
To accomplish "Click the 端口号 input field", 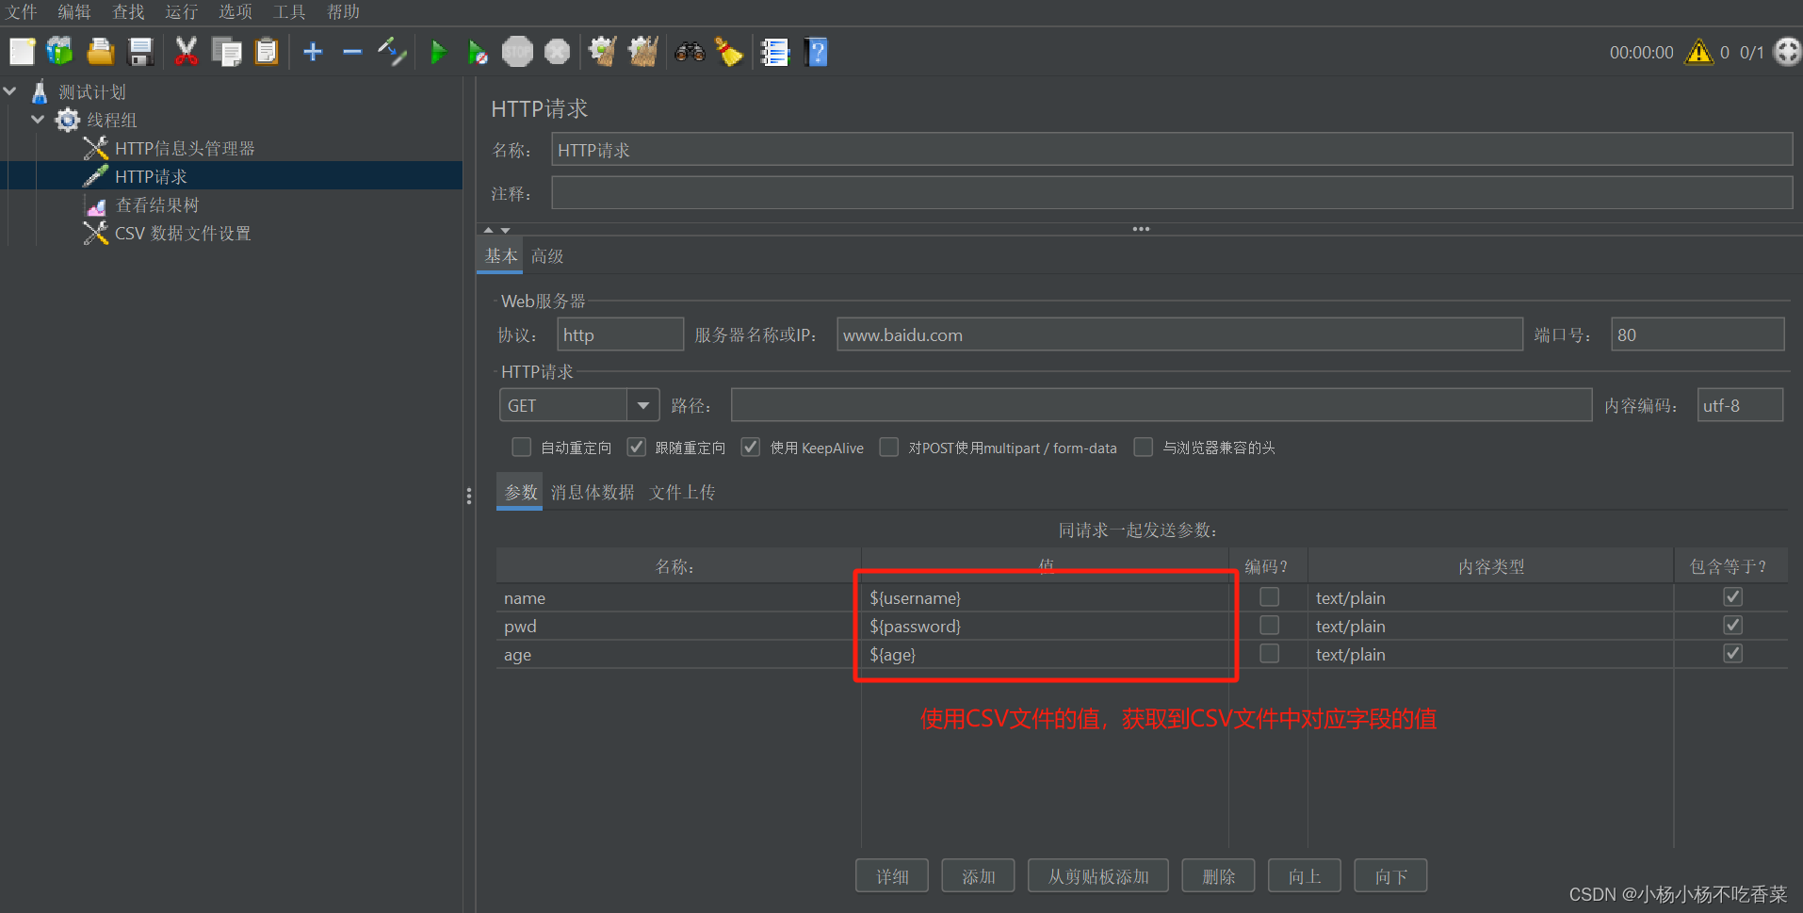I will coord(1697,334).
